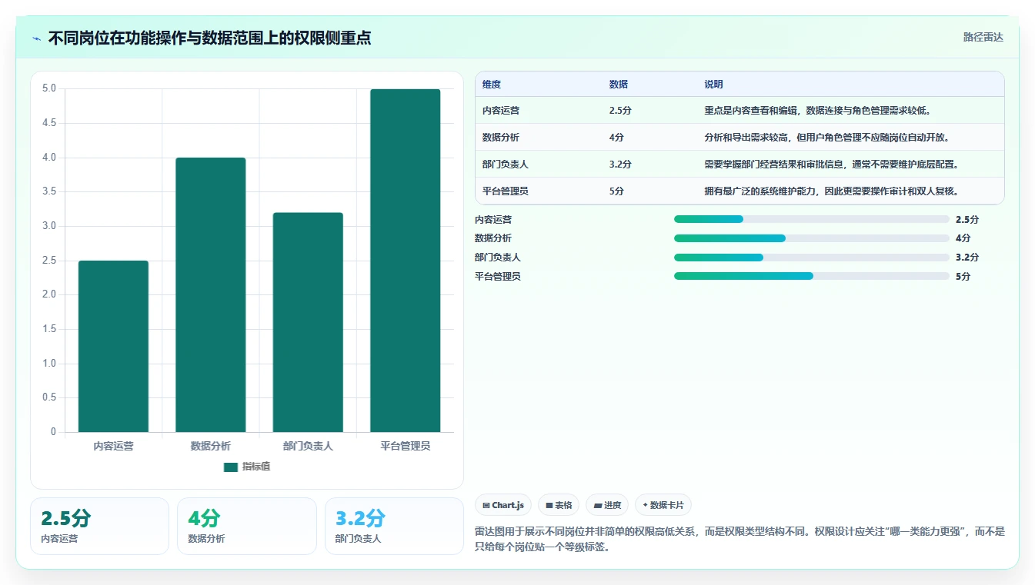Viewport: 1035px width, 585px height.
Task: Toggle the 指标值 legend color box
Action: click(x=230, y=467)
